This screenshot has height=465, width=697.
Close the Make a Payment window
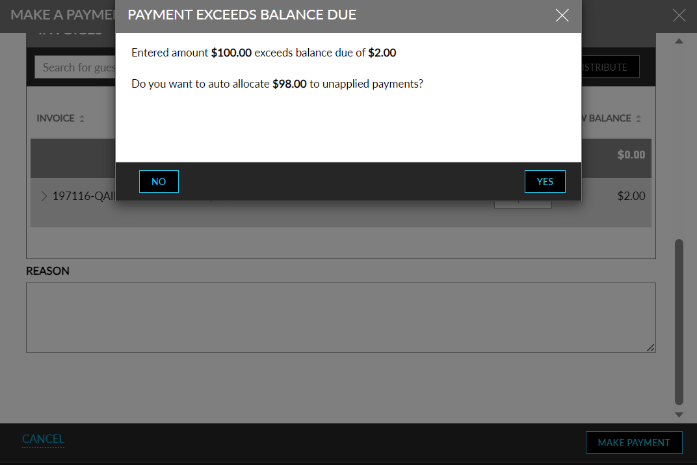click(679, 15)
